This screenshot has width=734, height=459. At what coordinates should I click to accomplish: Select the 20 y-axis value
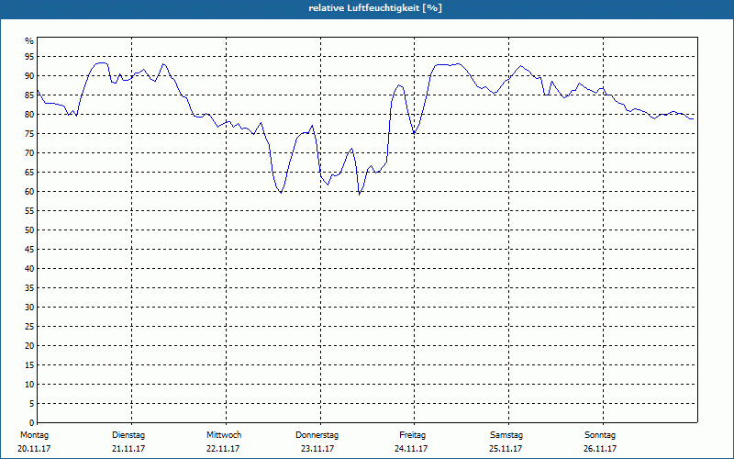point(29,346)
